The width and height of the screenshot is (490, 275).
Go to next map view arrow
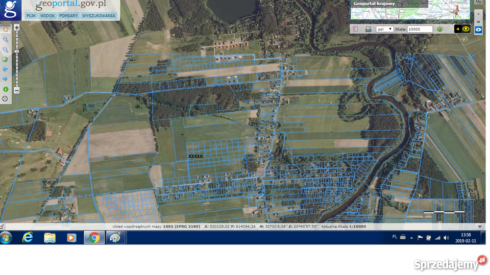pyautogui.click(x=6, y=79)
